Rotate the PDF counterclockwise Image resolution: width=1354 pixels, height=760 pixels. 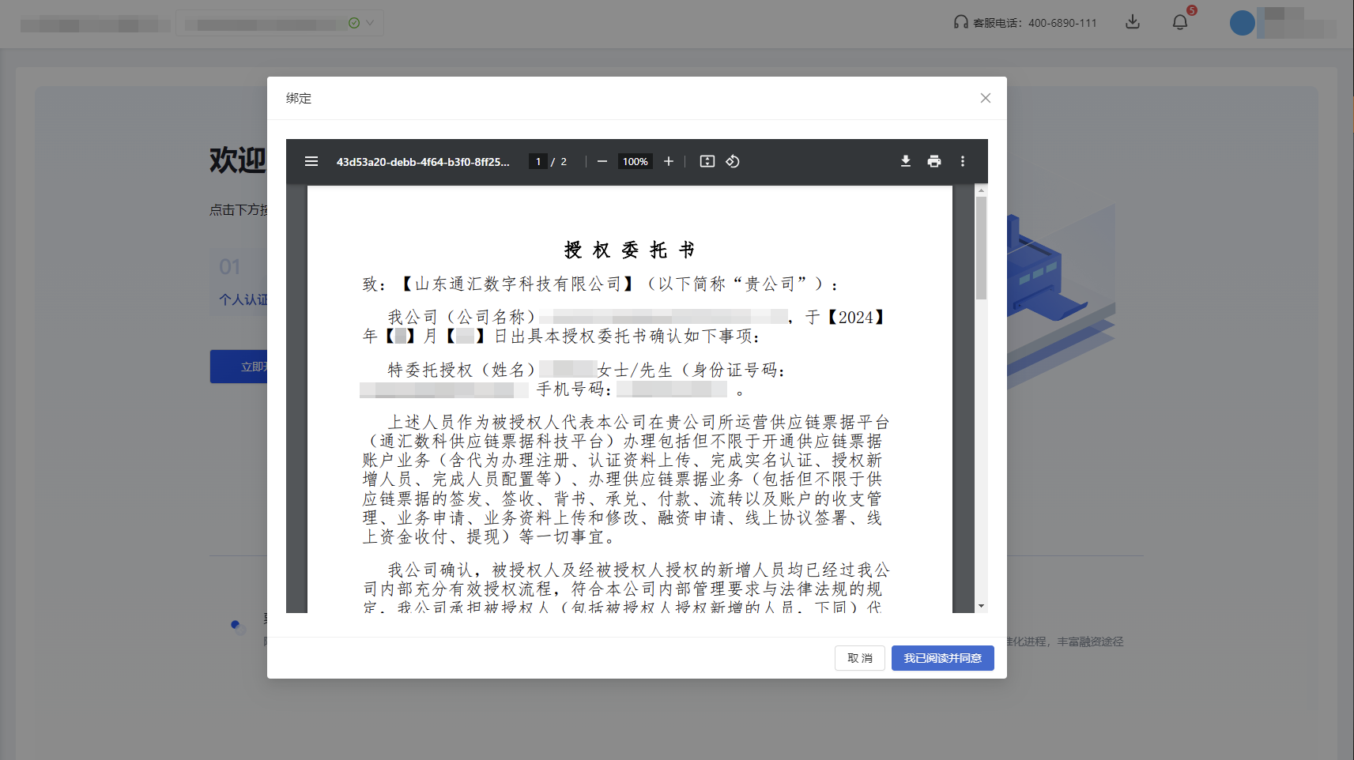733,161
